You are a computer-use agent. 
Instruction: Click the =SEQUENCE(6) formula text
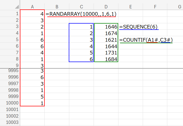tap(139, 27)
